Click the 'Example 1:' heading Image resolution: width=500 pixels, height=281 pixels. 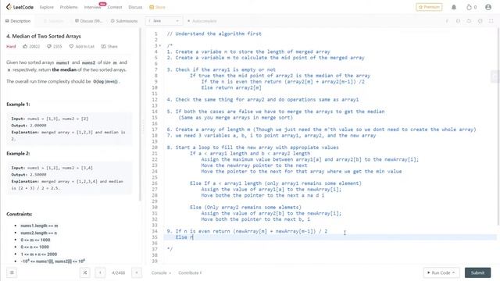click(18, 104)
